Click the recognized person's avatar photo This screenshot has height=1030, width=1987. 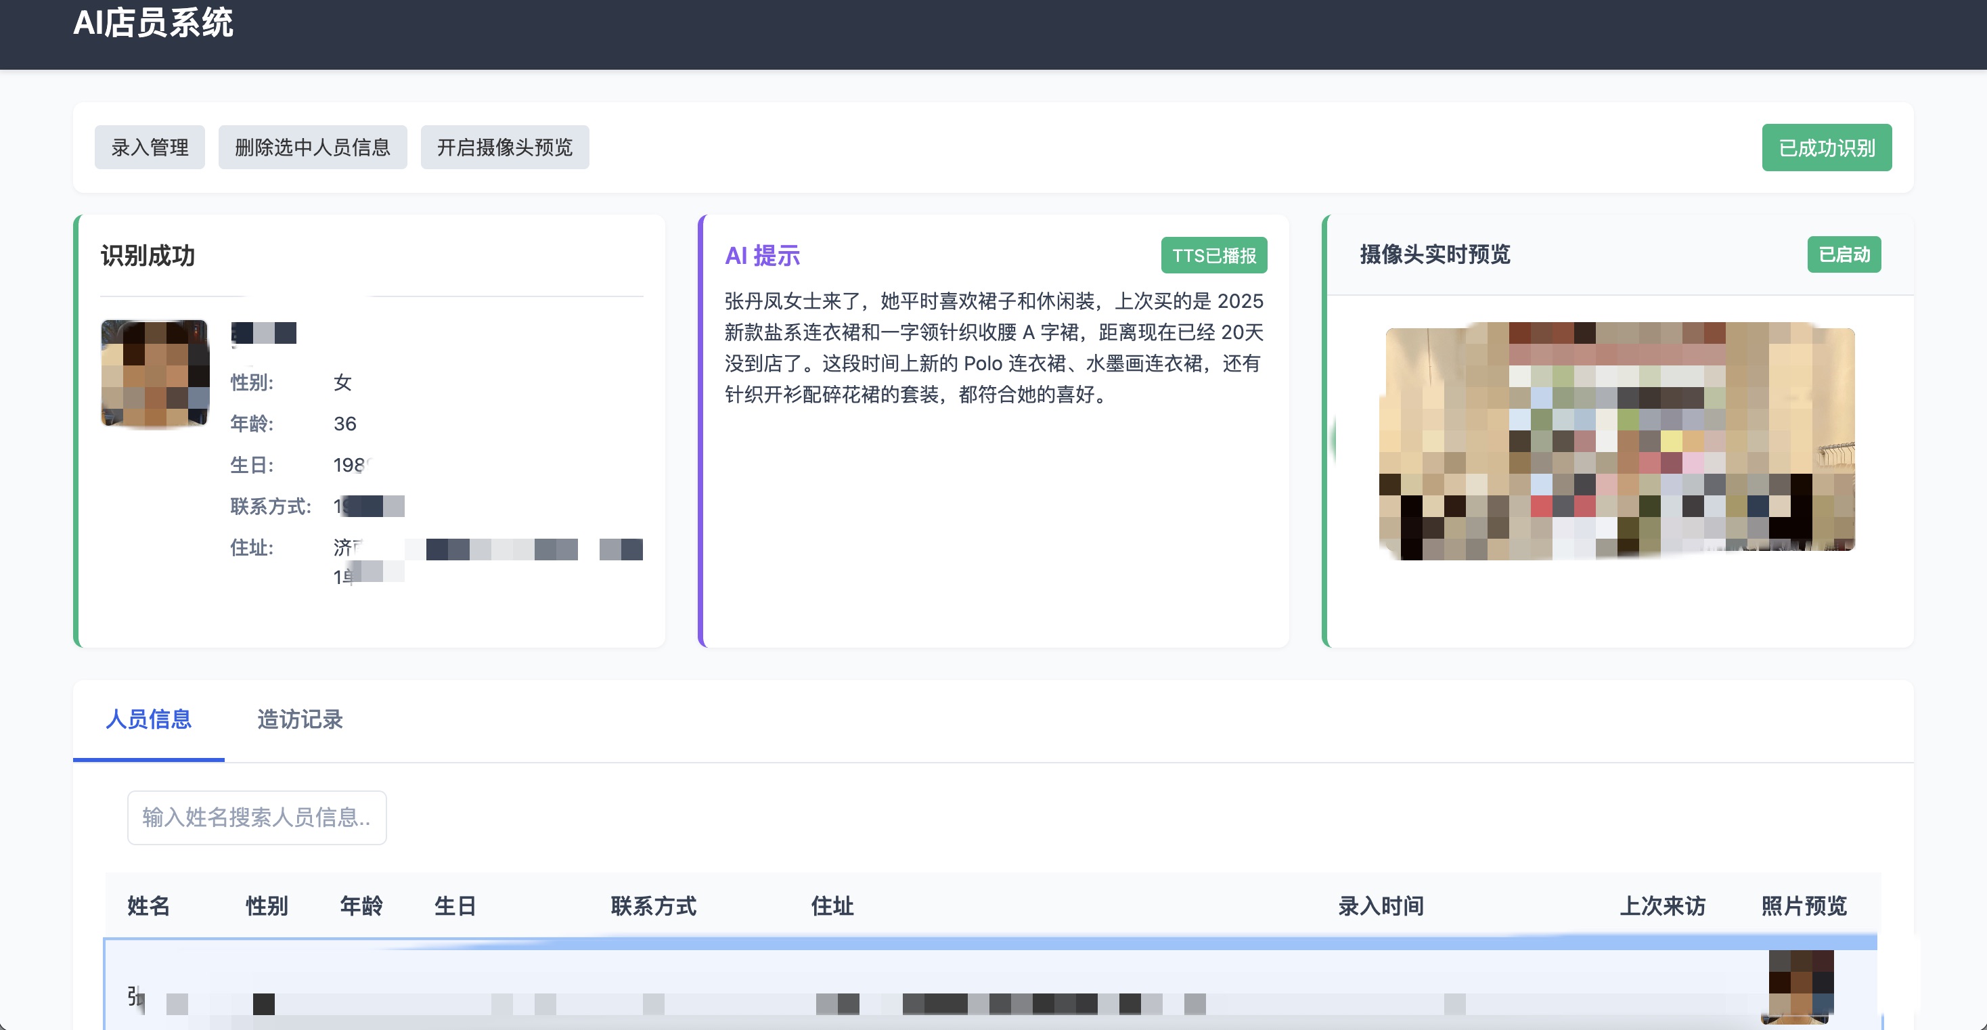pos(155,374)
